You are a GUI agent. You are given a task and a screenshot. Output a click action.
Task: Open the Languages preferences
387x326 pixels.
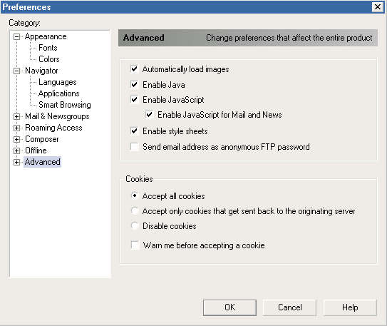(58, 82)
